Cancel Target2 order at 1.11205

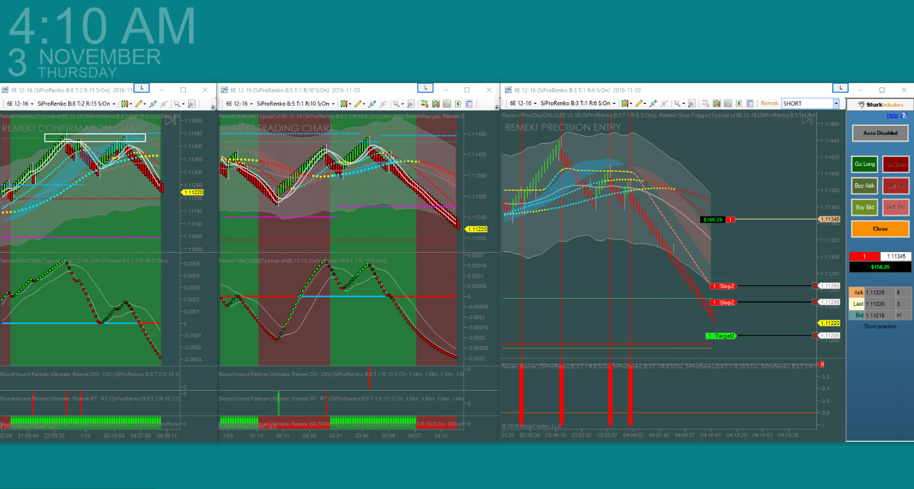[814, 335]
